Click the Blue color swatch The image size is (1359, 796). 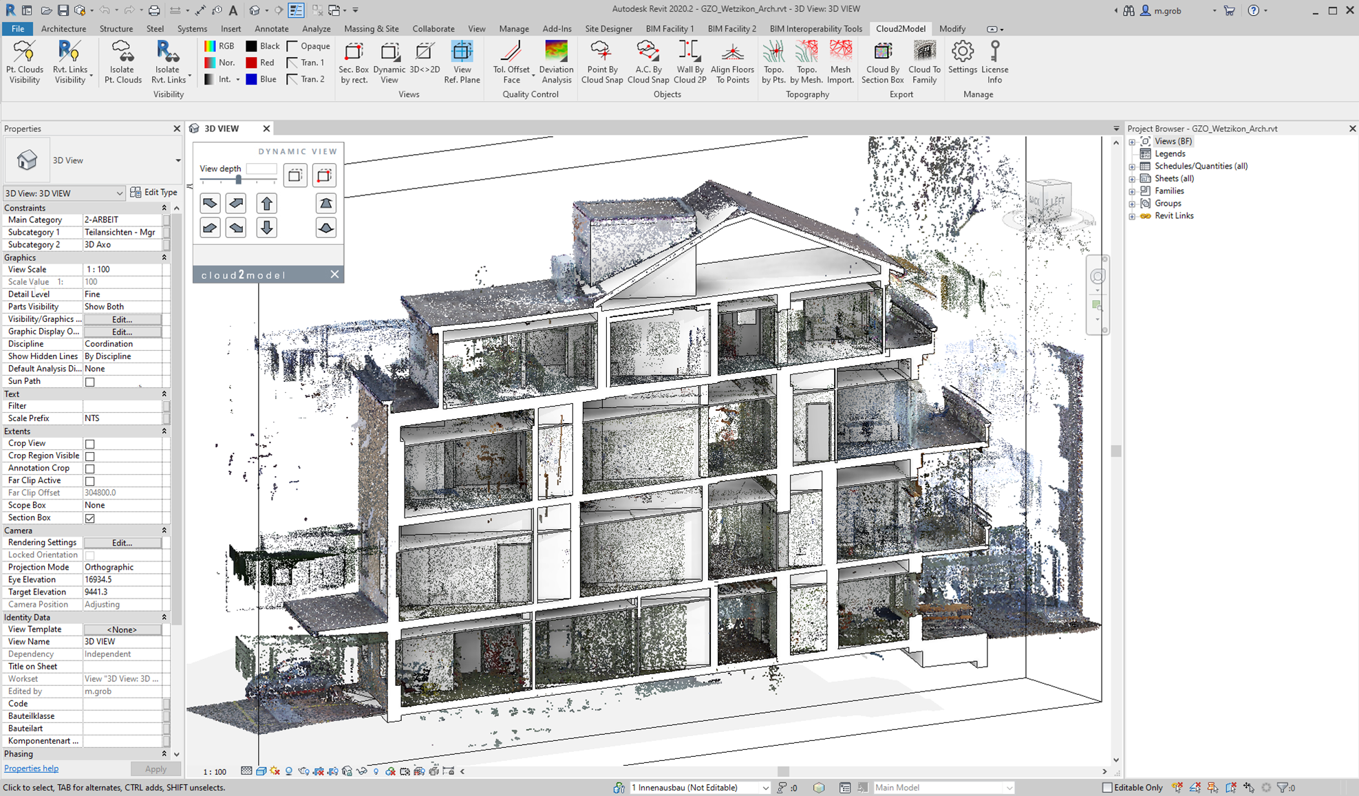[252, 79]
